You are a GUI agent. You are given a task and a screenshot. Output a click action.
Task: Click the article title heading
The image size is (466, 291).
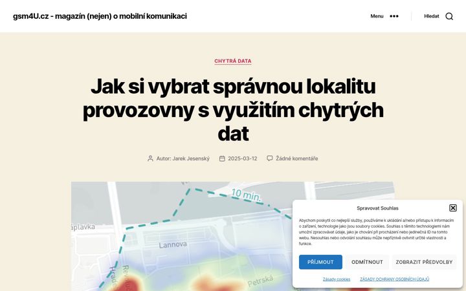pos(233,109)
